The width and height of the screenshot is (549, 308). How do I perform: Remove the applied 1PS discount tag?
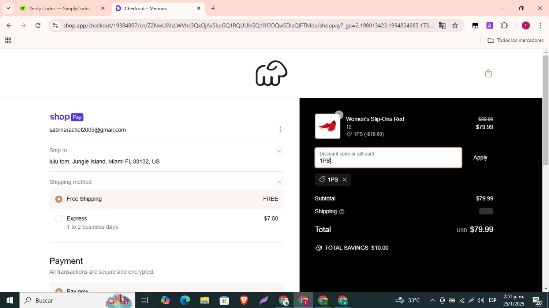pyautogui.click(x=344, y=179)
